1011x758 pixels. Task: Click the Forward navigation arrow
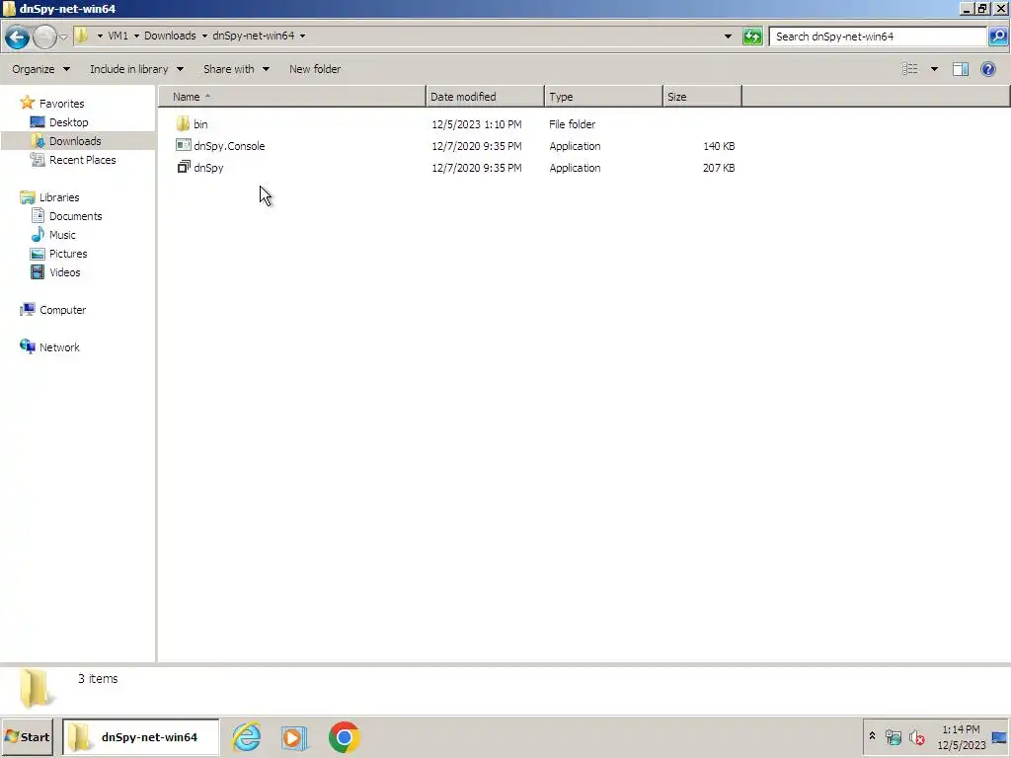click(x=44, y=37)
